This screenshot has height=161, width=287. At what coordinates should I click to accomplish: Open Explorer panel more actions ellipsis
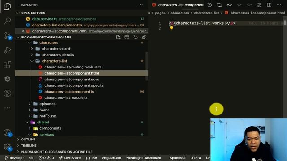tap(140, 5)
